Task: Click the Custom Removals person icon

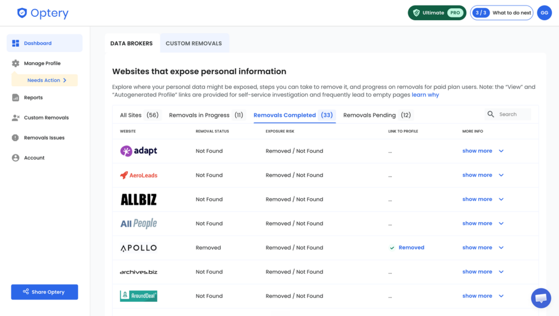Action: [15, 117]
